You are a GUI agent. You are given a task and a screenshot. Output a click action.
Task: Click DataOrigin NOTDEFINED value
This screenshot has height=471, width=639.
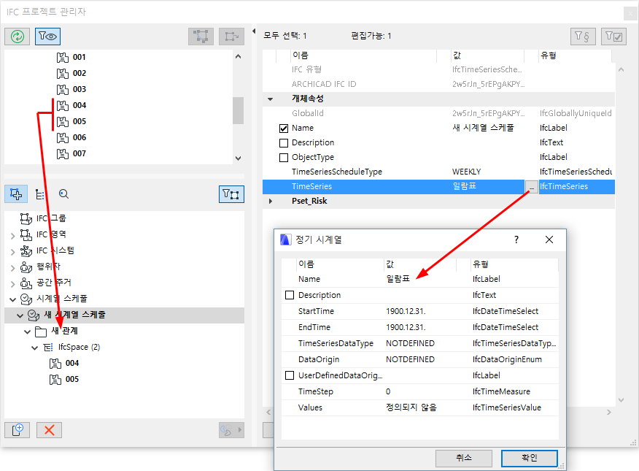point(410,359)
